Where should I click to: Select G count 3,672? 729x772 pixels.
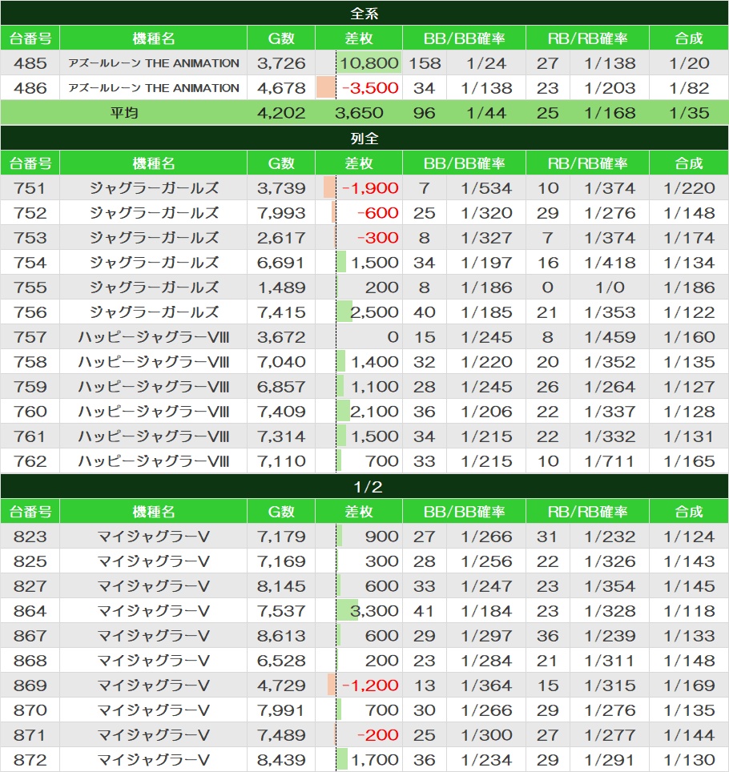[x=281, y=337]
